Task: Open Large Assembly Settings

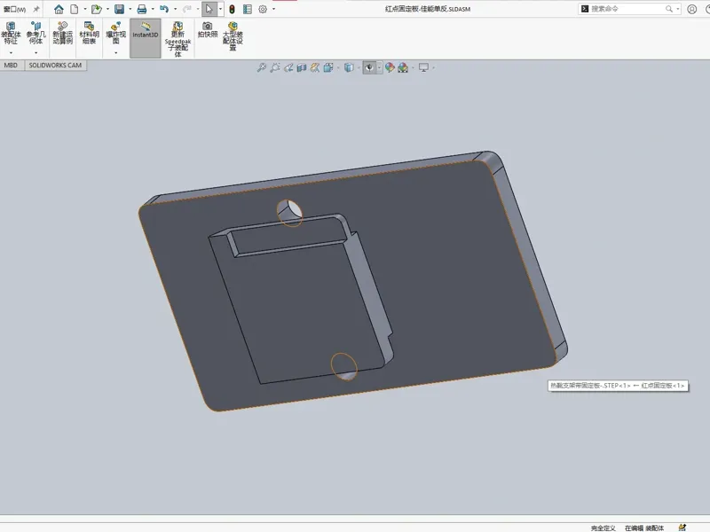Action: click(233, 35)
